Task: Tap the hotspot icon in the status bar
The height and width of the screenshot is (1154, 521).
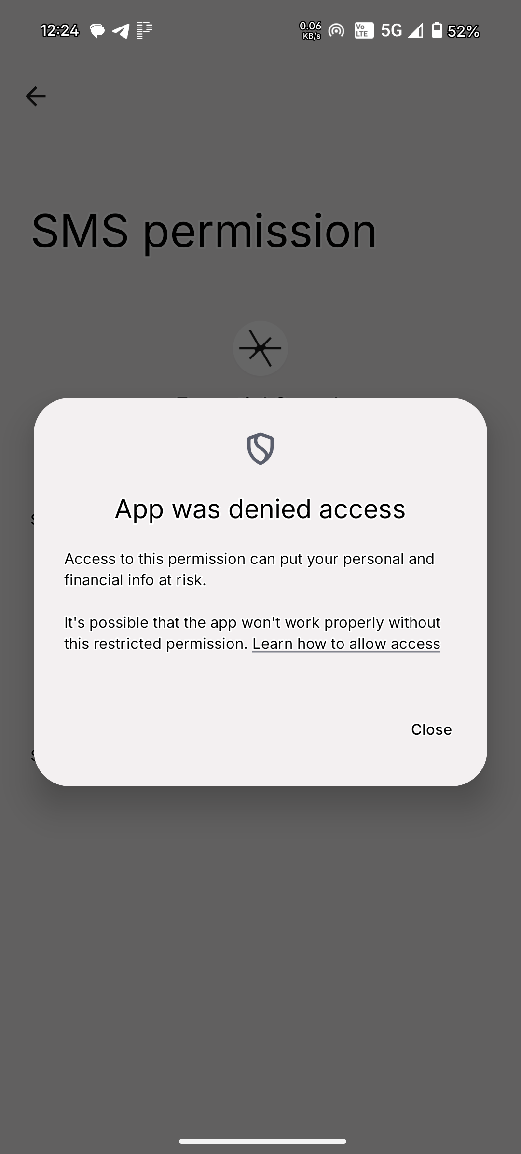Action: 336,31
